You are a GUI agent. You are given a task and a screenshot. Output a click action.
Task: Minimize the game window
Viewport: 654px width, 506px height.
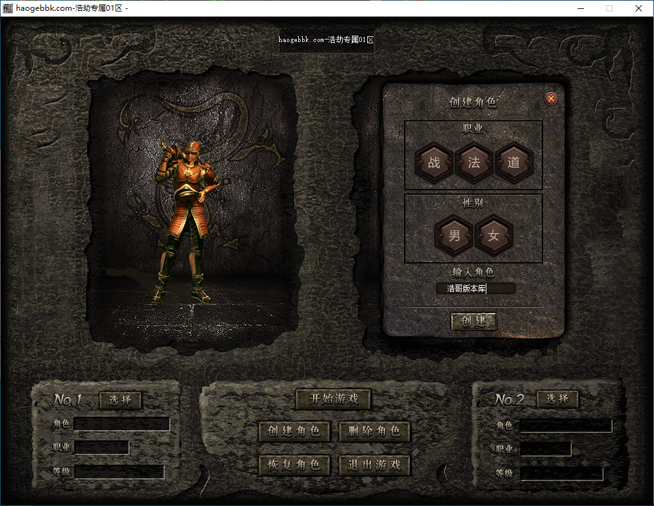[581, 8]
